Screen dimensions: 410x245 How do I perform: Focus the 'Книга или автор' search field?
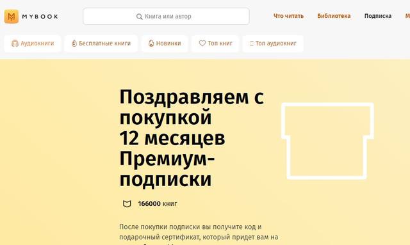click(x=166, y=16)
